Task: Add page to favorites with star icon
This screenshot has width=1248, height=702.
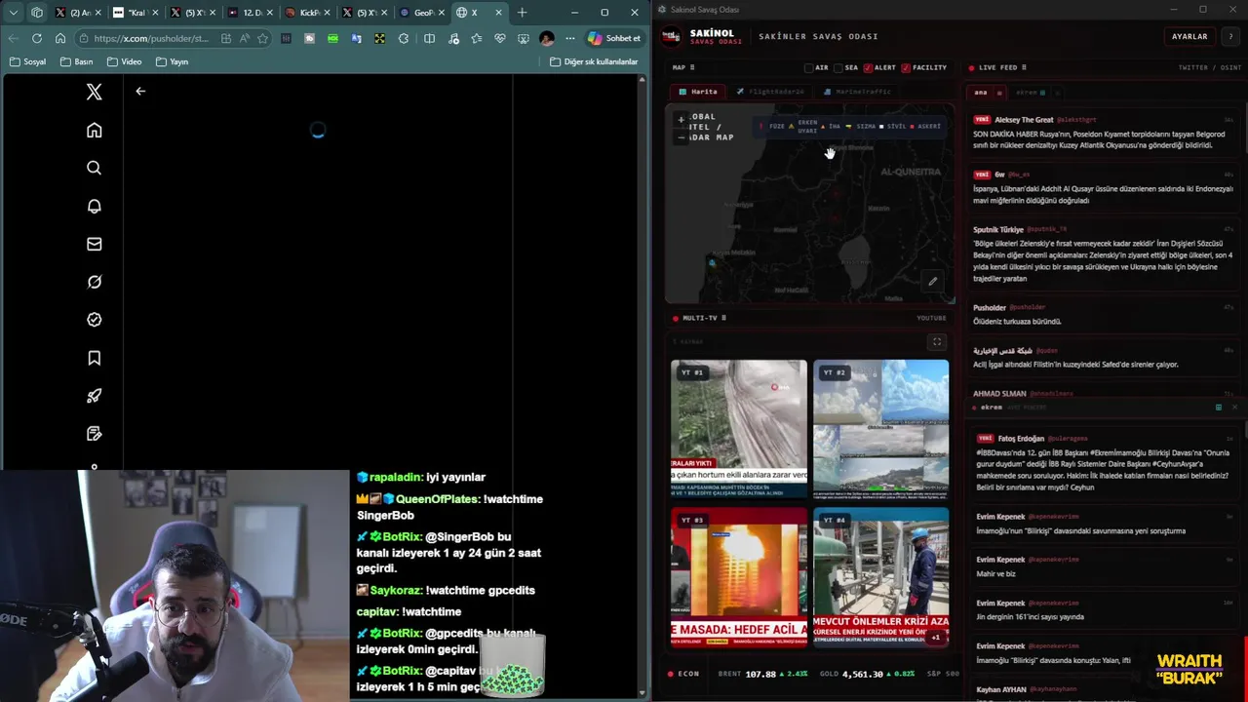Action: (x=262, y=38)
